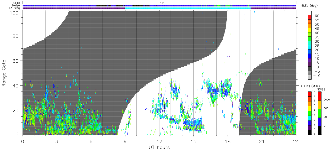Click the 18 tick on UT hours axis

coord(228,142)
